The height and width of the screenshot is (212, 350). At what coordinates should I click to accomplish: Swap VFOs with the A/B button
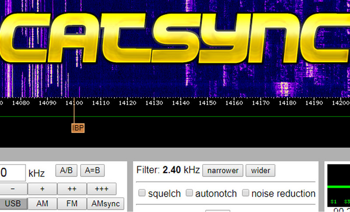point(66,170)
